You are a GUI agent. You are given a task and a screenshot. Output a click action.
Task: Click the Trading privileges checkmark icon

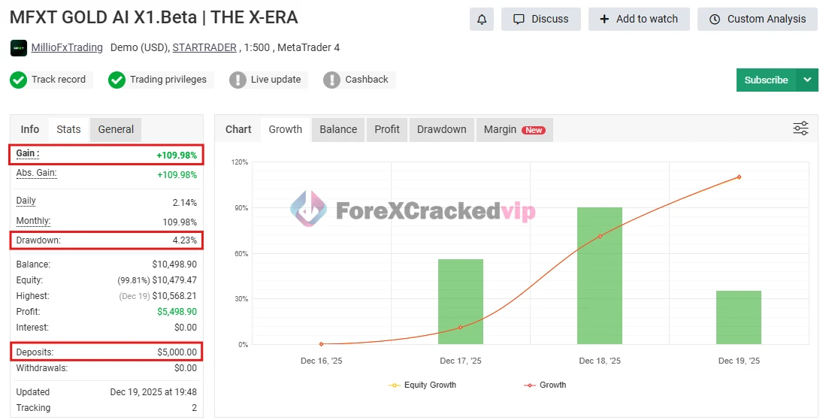(x=116, y=80)
